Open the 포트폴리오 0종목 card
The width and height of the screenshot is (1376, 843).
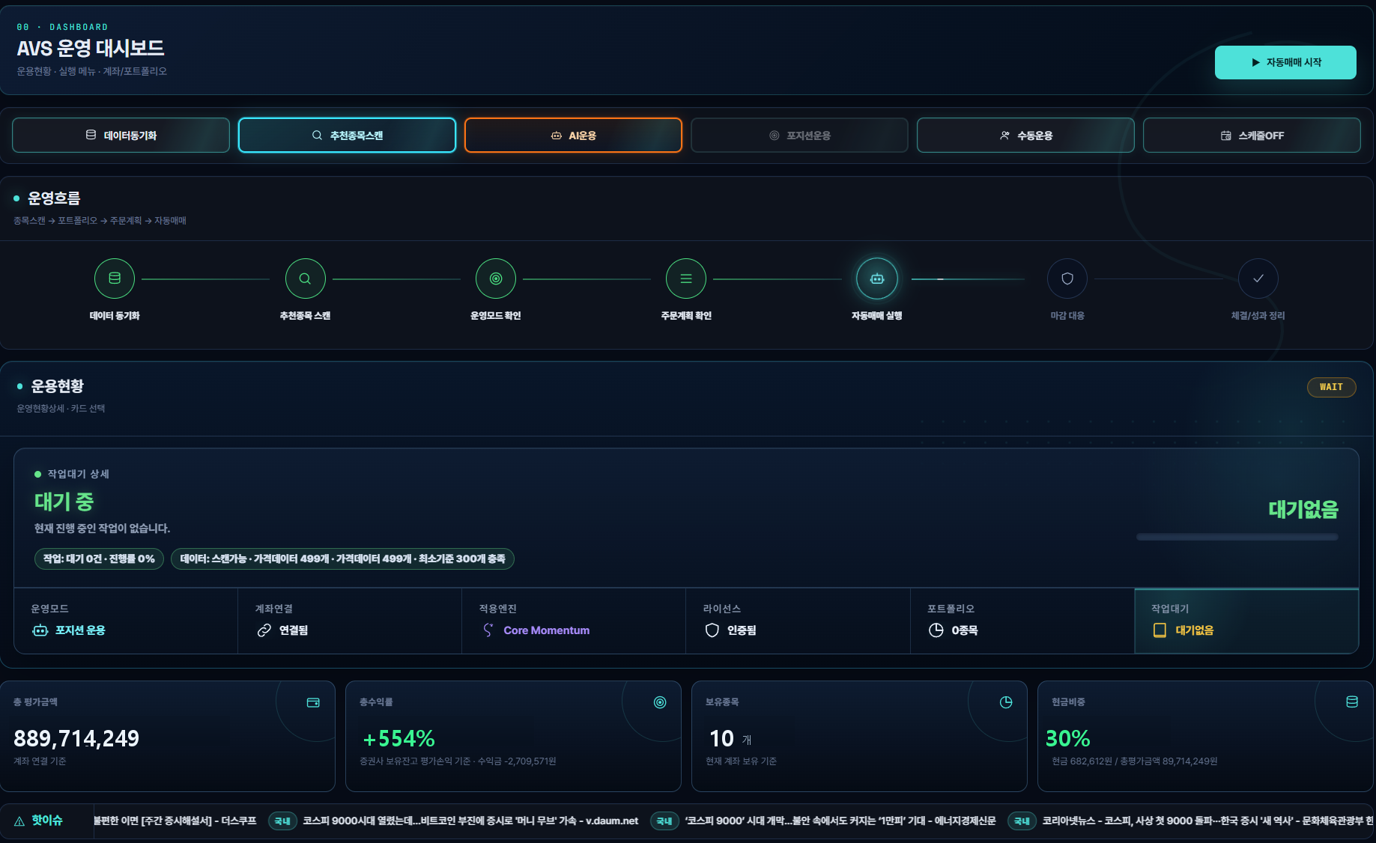tap(1022, 621)
